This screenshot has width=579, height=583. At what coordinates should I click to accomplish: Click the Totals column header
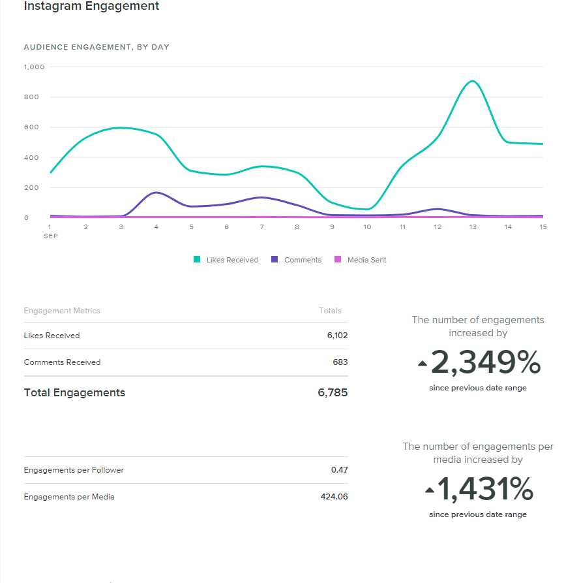click(x=330, y=311)
